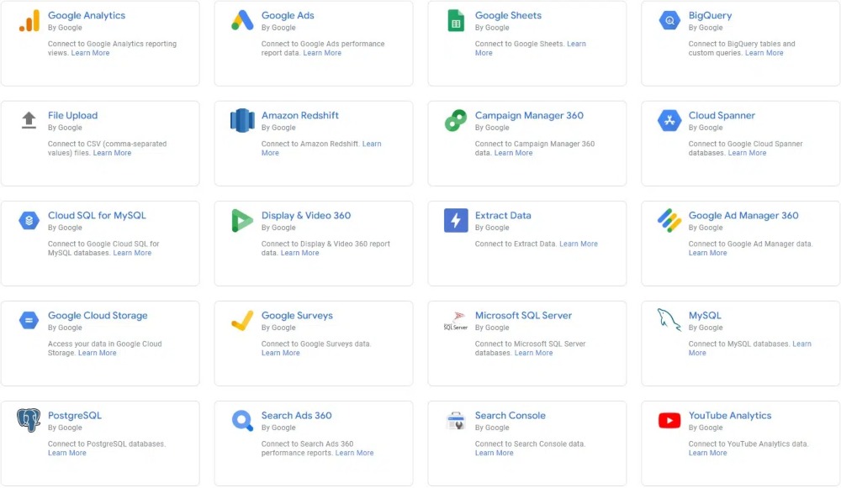Click Learn More for YouTube Analytics
This screenshot has height=488, width=841.
[707, 454]
